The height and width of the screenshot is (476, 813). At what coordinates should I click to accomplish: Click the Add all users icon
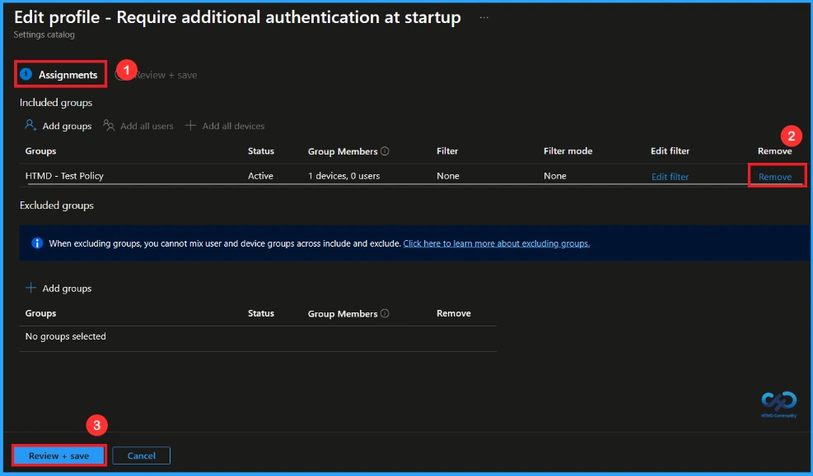point(108,126)
